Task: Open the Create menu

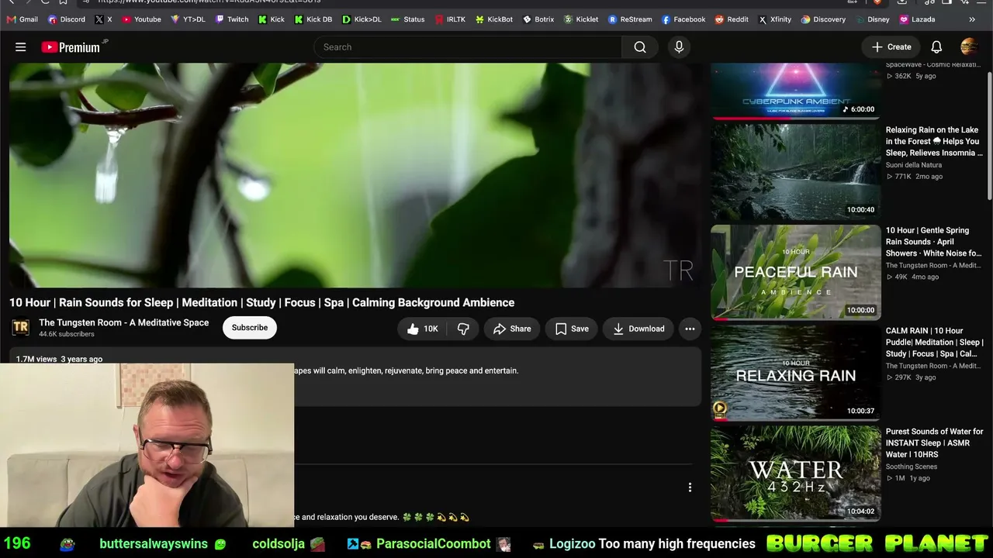Action: [x=891, y=47]
